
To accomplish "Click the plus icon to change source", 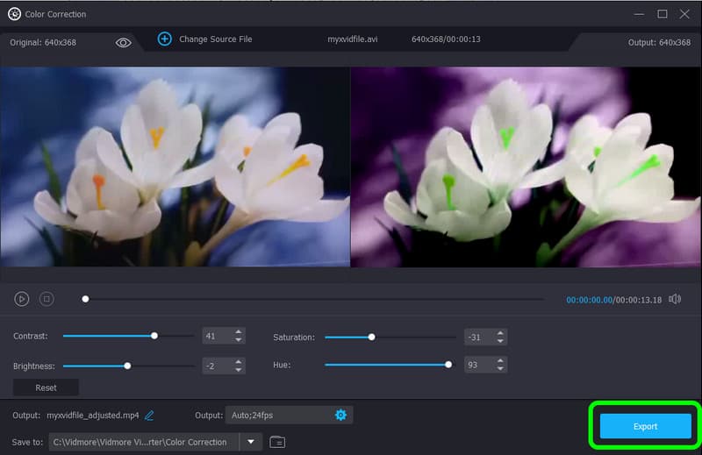I will [x=164, y=39].
